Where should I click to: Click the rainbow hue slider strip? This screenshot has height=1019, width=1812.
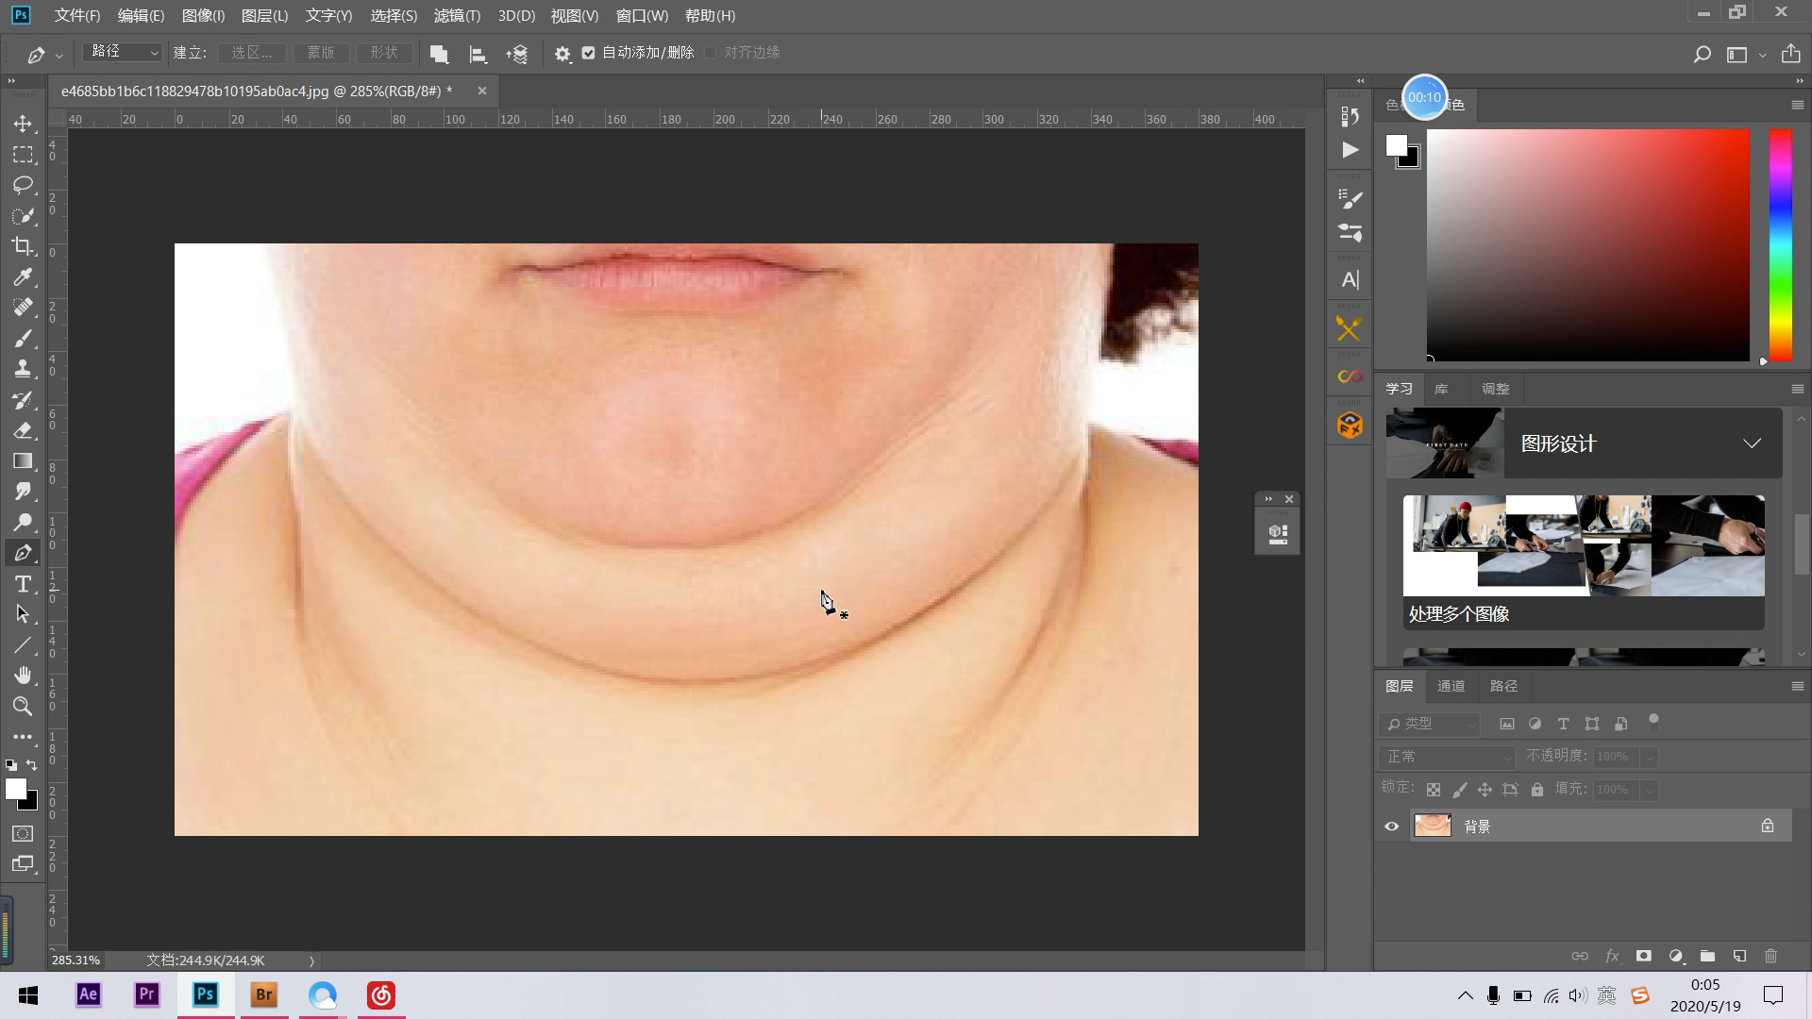(x=1780, y=245)
